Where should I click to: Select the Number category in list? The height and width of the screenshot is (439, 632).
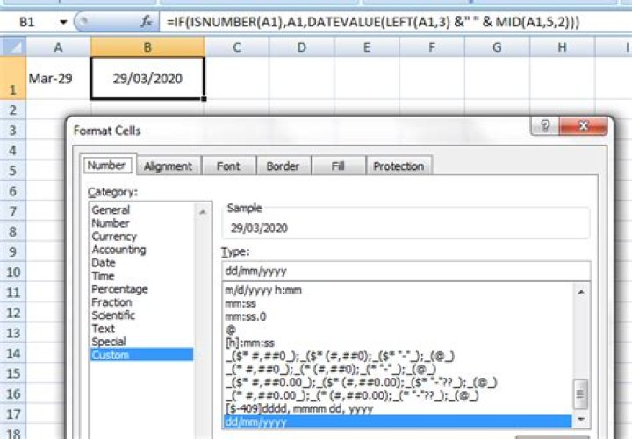point(141,223)
